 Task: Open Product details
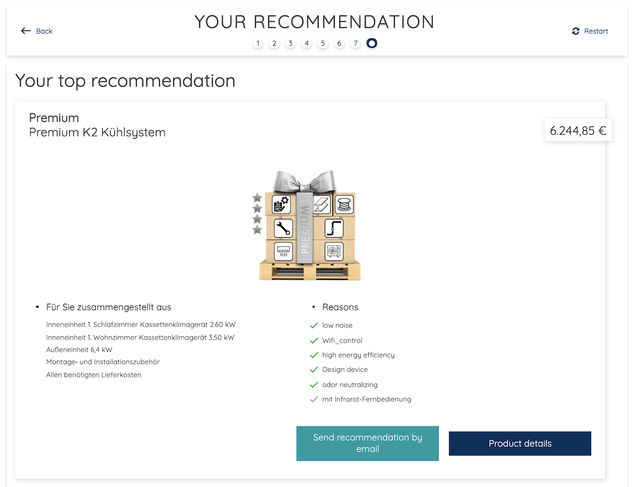pyautogui.click(x=520, y=443)
